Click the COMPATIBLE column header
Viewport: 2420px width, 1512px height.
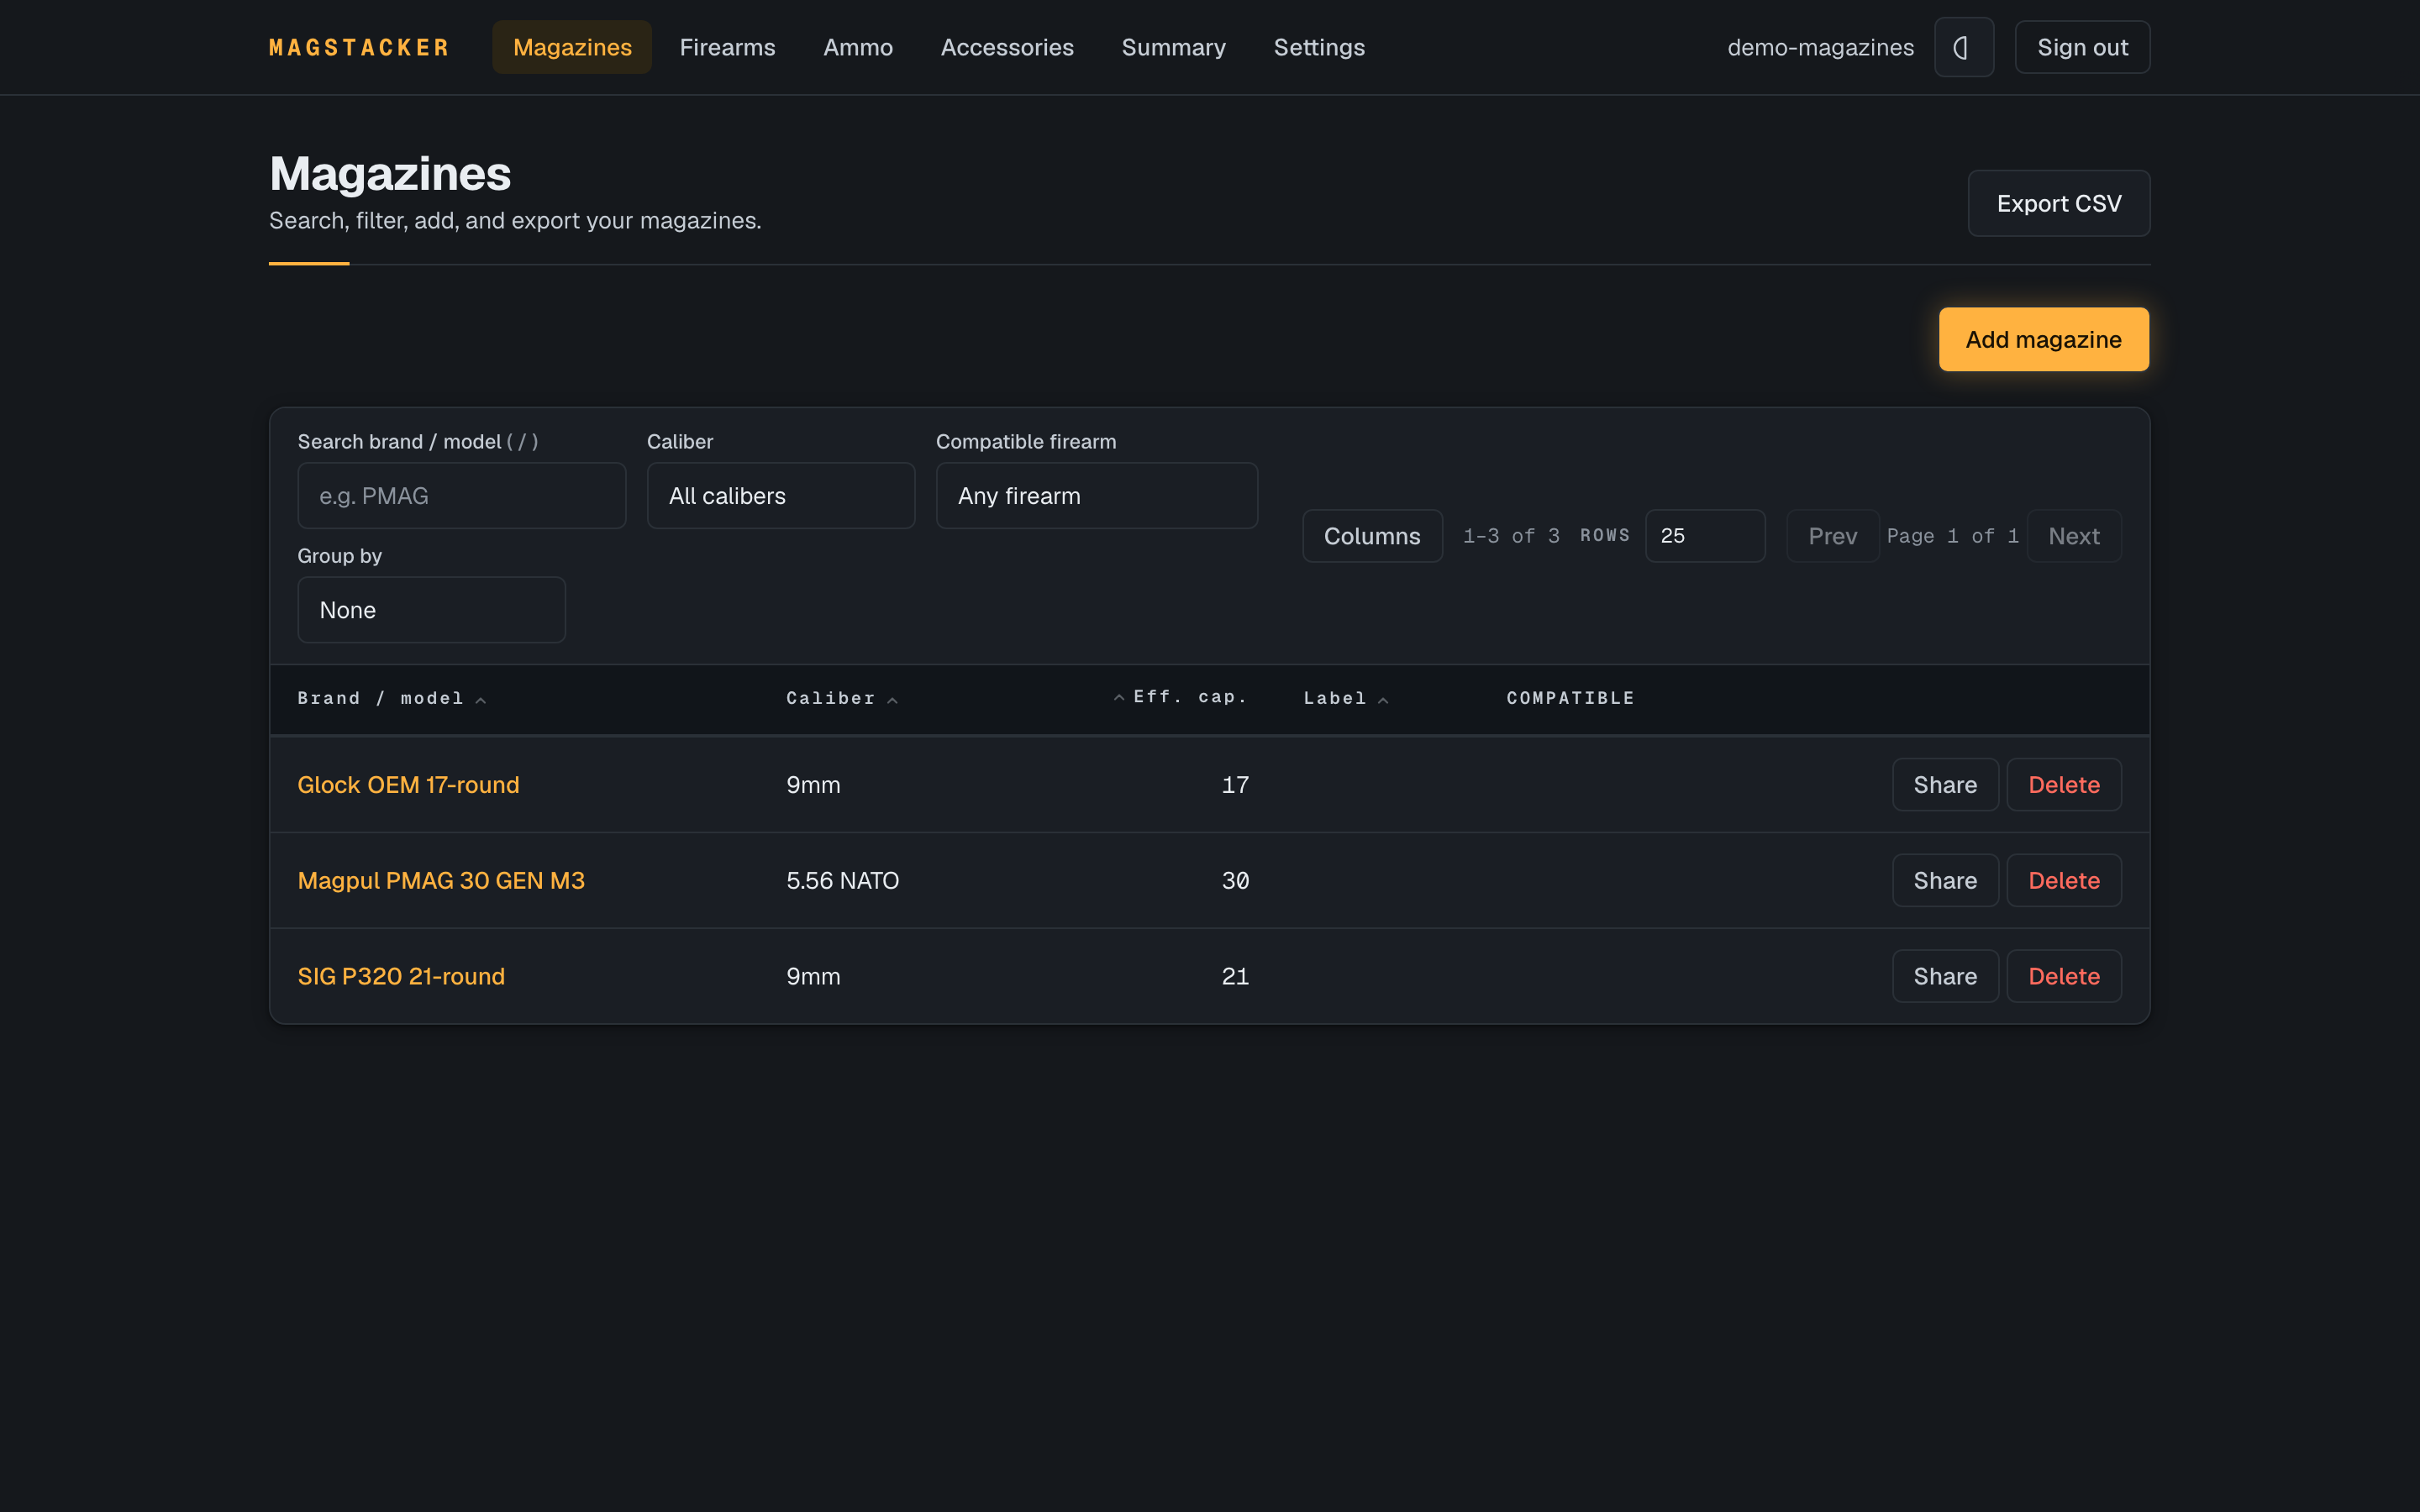[x=1570, y=698]
